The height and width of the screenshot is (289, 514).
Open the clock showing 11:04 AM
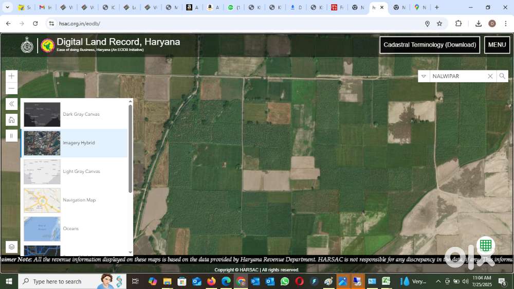pos(482,281)
